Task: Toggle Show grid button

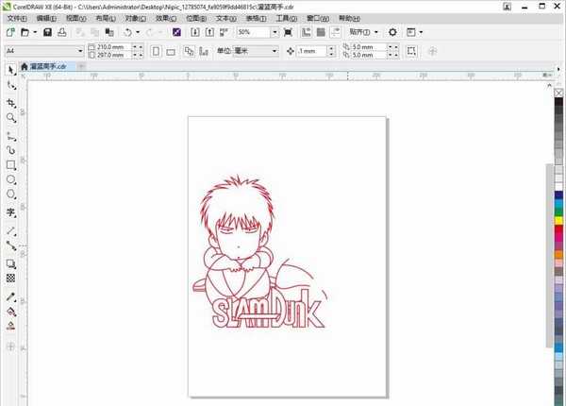Action: click(x=321, y=32)
